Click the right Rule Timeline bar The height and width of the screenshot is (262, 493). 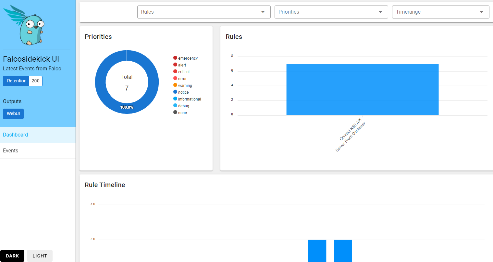coord(343,251)
